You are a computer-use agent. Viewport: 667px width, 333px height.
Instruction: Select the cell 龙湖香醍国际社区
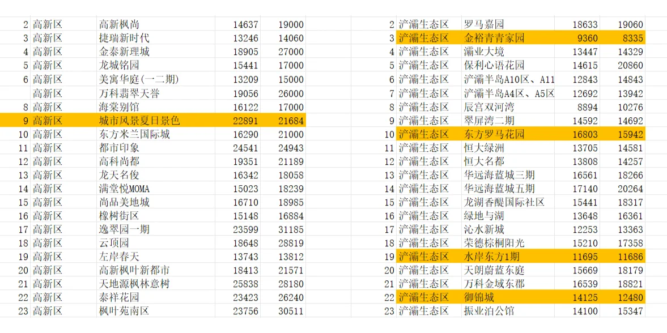pyautogui.click(x=508, y=202)
